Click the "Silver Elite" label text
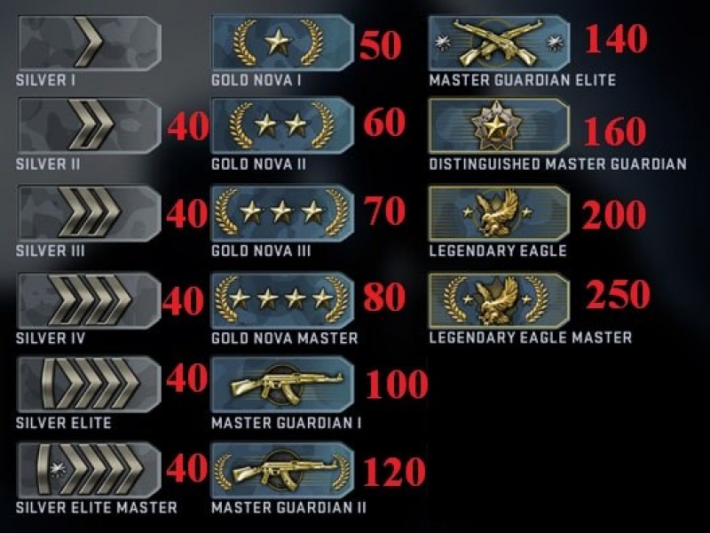Image resolution: width=710 pixels, height=533 pixels. pyautogui.click(x=63, y=423)
